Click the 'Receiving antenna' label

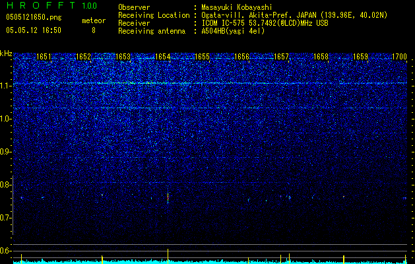[x=152, y=31]
